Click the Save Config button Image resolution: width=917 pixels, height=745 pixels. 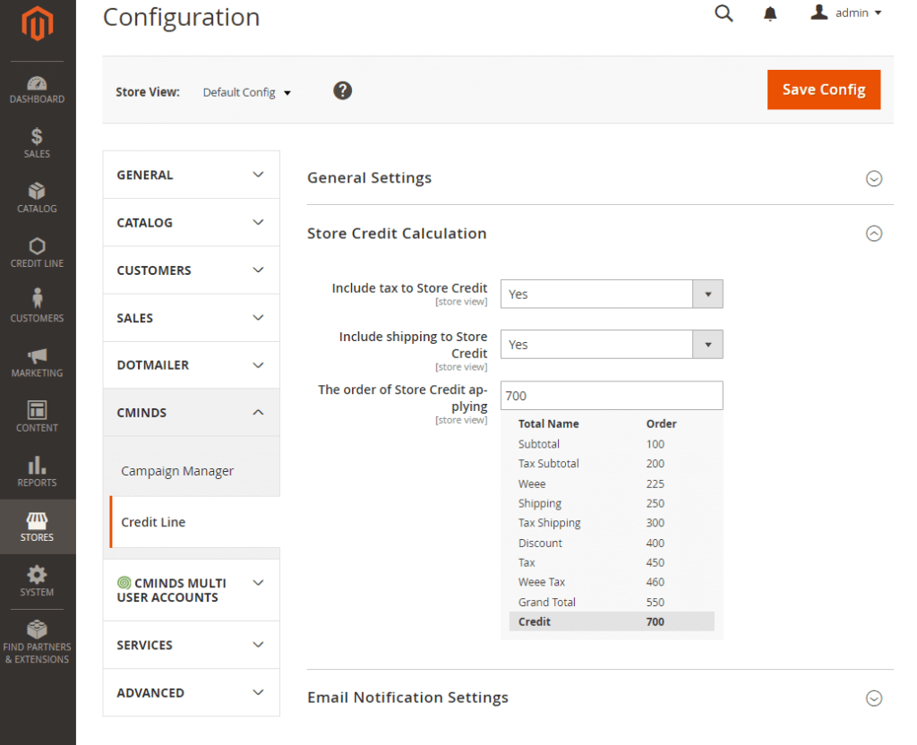click(823, 90)
